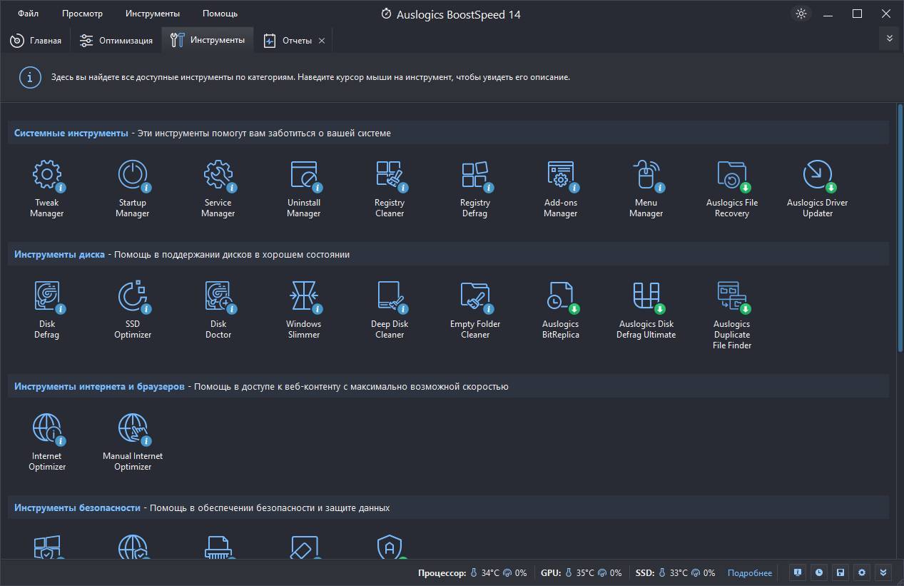The width and height of the screenshot is (904, 586).
Task: Open the Registry Cleaner tool
Action: pos(390,188)
